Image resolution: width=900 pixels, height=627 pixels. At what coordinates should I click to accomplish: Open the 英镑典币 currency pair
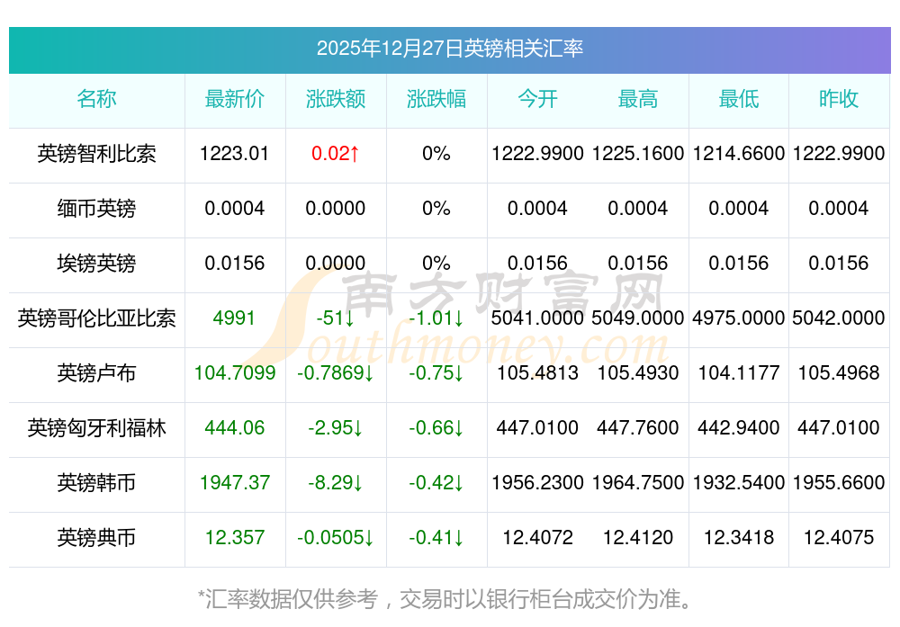[x=96, y=538]
